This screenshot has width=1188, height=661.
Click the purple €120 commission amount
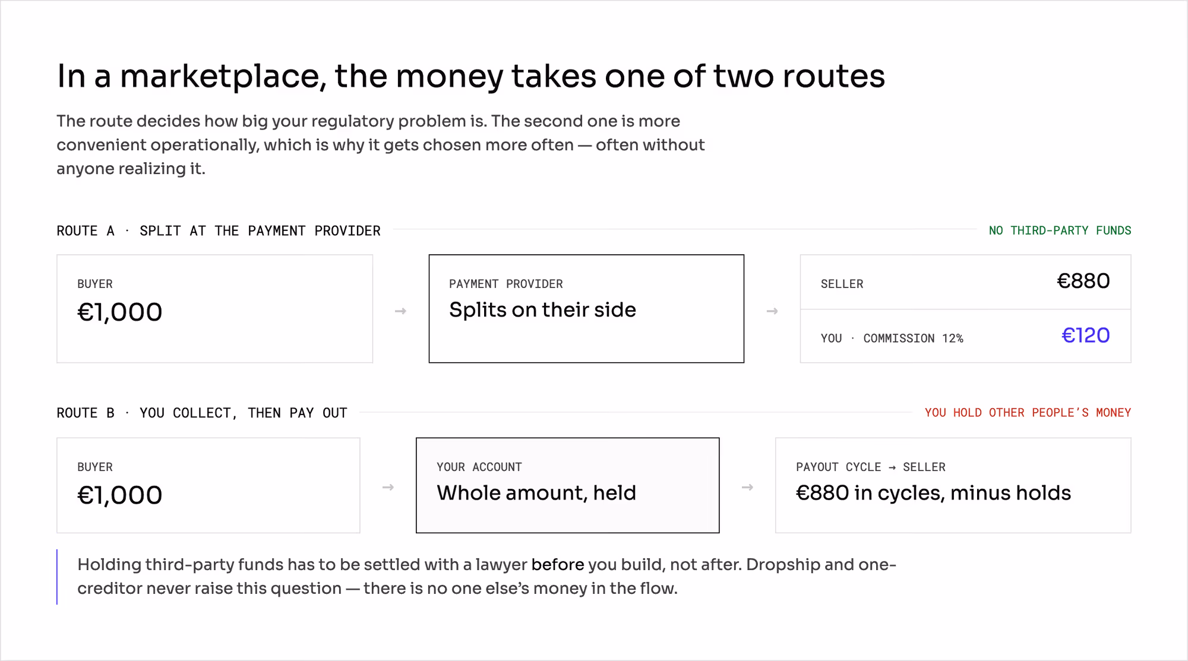pos(1085,336)
